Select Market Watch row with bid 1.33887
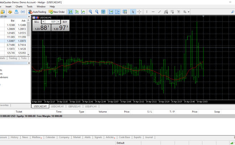Viewport: 235px width, 145px height. [13, 41]
